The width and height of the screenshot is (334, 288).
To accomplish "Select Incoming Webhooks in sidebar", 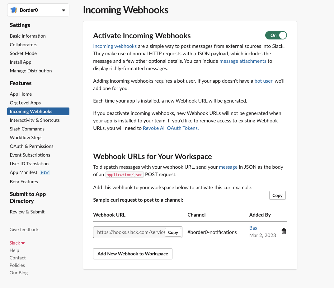I will [x=38, y=111].
